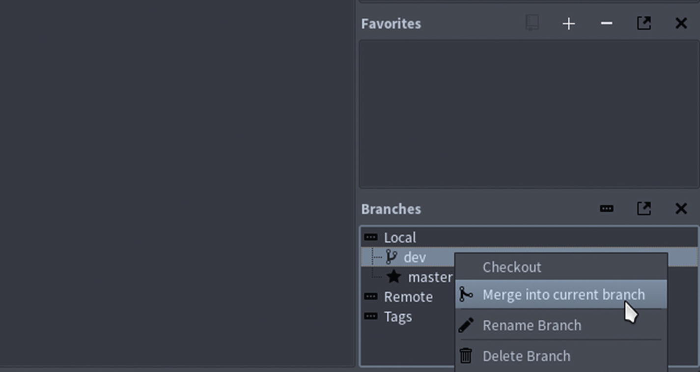This screenshot has width=700, height=372.
Task: Expand the Remote branches group
Action: click(x=371, y=296)
